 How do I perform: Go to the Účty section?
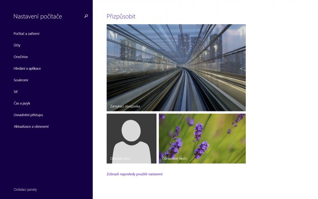(17, 45)
